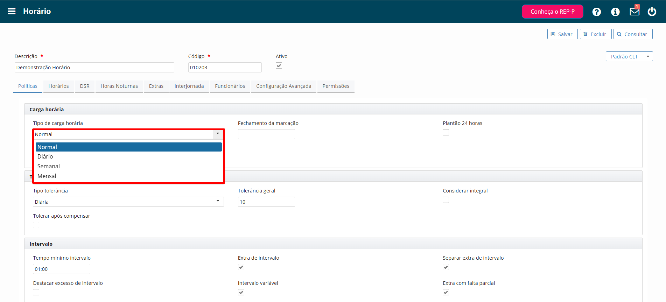Open the DSR tab

(x=85, y=86)
